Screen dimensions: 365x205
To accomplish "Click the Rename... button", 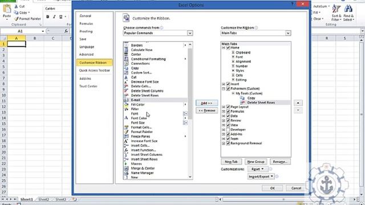I will pos(280,162).
